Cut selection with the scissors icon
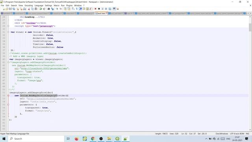The image size is (252, 142). pyautogui.click(x=29, y=9)
